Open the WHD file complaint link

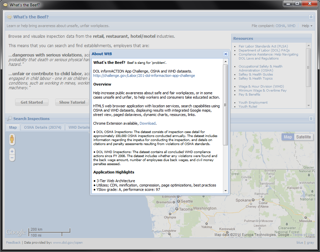tap(291, 26)
